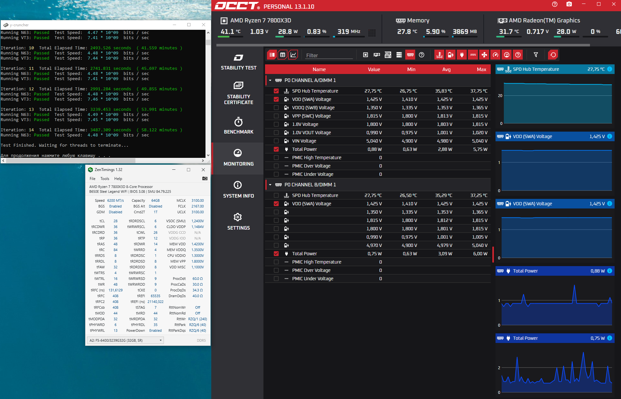Enable the 1.8V Voltage checkbox

click(276, 124)
